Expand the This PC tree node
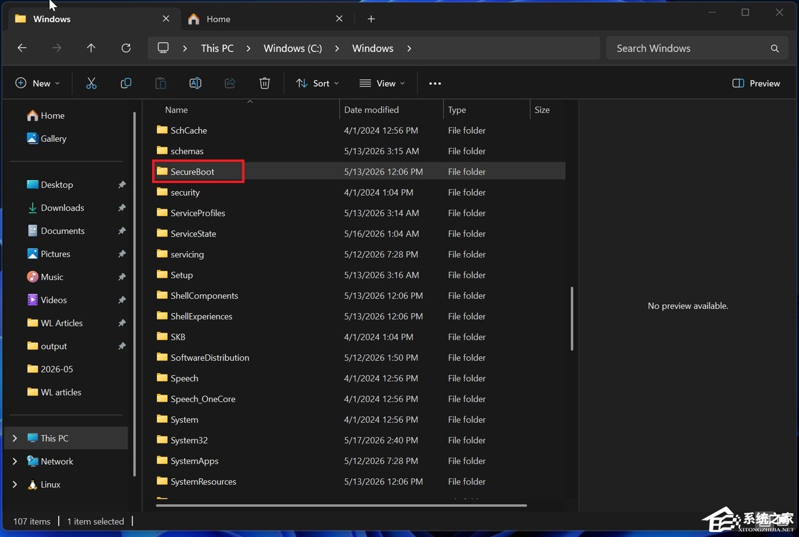Image resolution: width=799 pixels, height=537 pixels. tap(15, 438)
